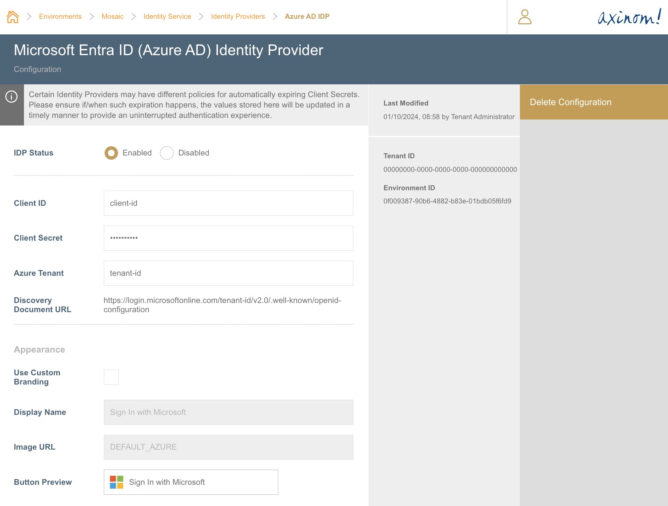Screen dimensions: 668x506
Task: Click the Azure Tenant text field
Action: [x=228, y=273]
